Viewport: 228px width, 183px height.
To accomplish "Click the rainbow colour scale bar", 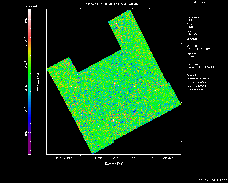I will click(x=29, y=82).
